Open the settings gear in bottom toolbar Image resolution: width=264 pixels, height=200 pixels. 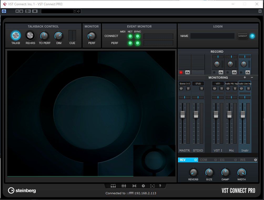tap(143, 186)
